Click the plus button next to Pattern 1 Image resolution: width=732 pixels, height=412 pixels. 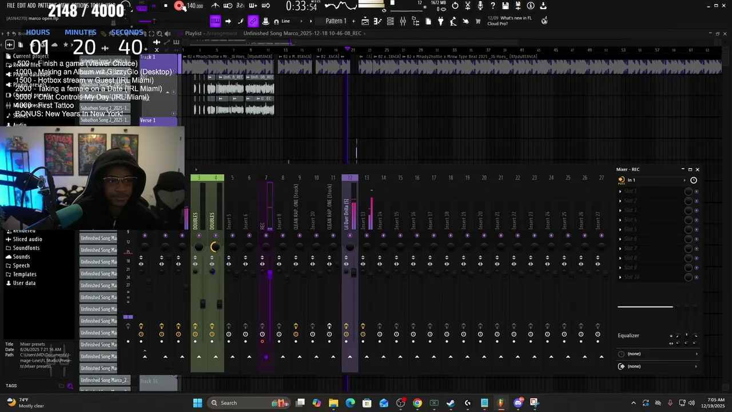(x=353, y=21)
